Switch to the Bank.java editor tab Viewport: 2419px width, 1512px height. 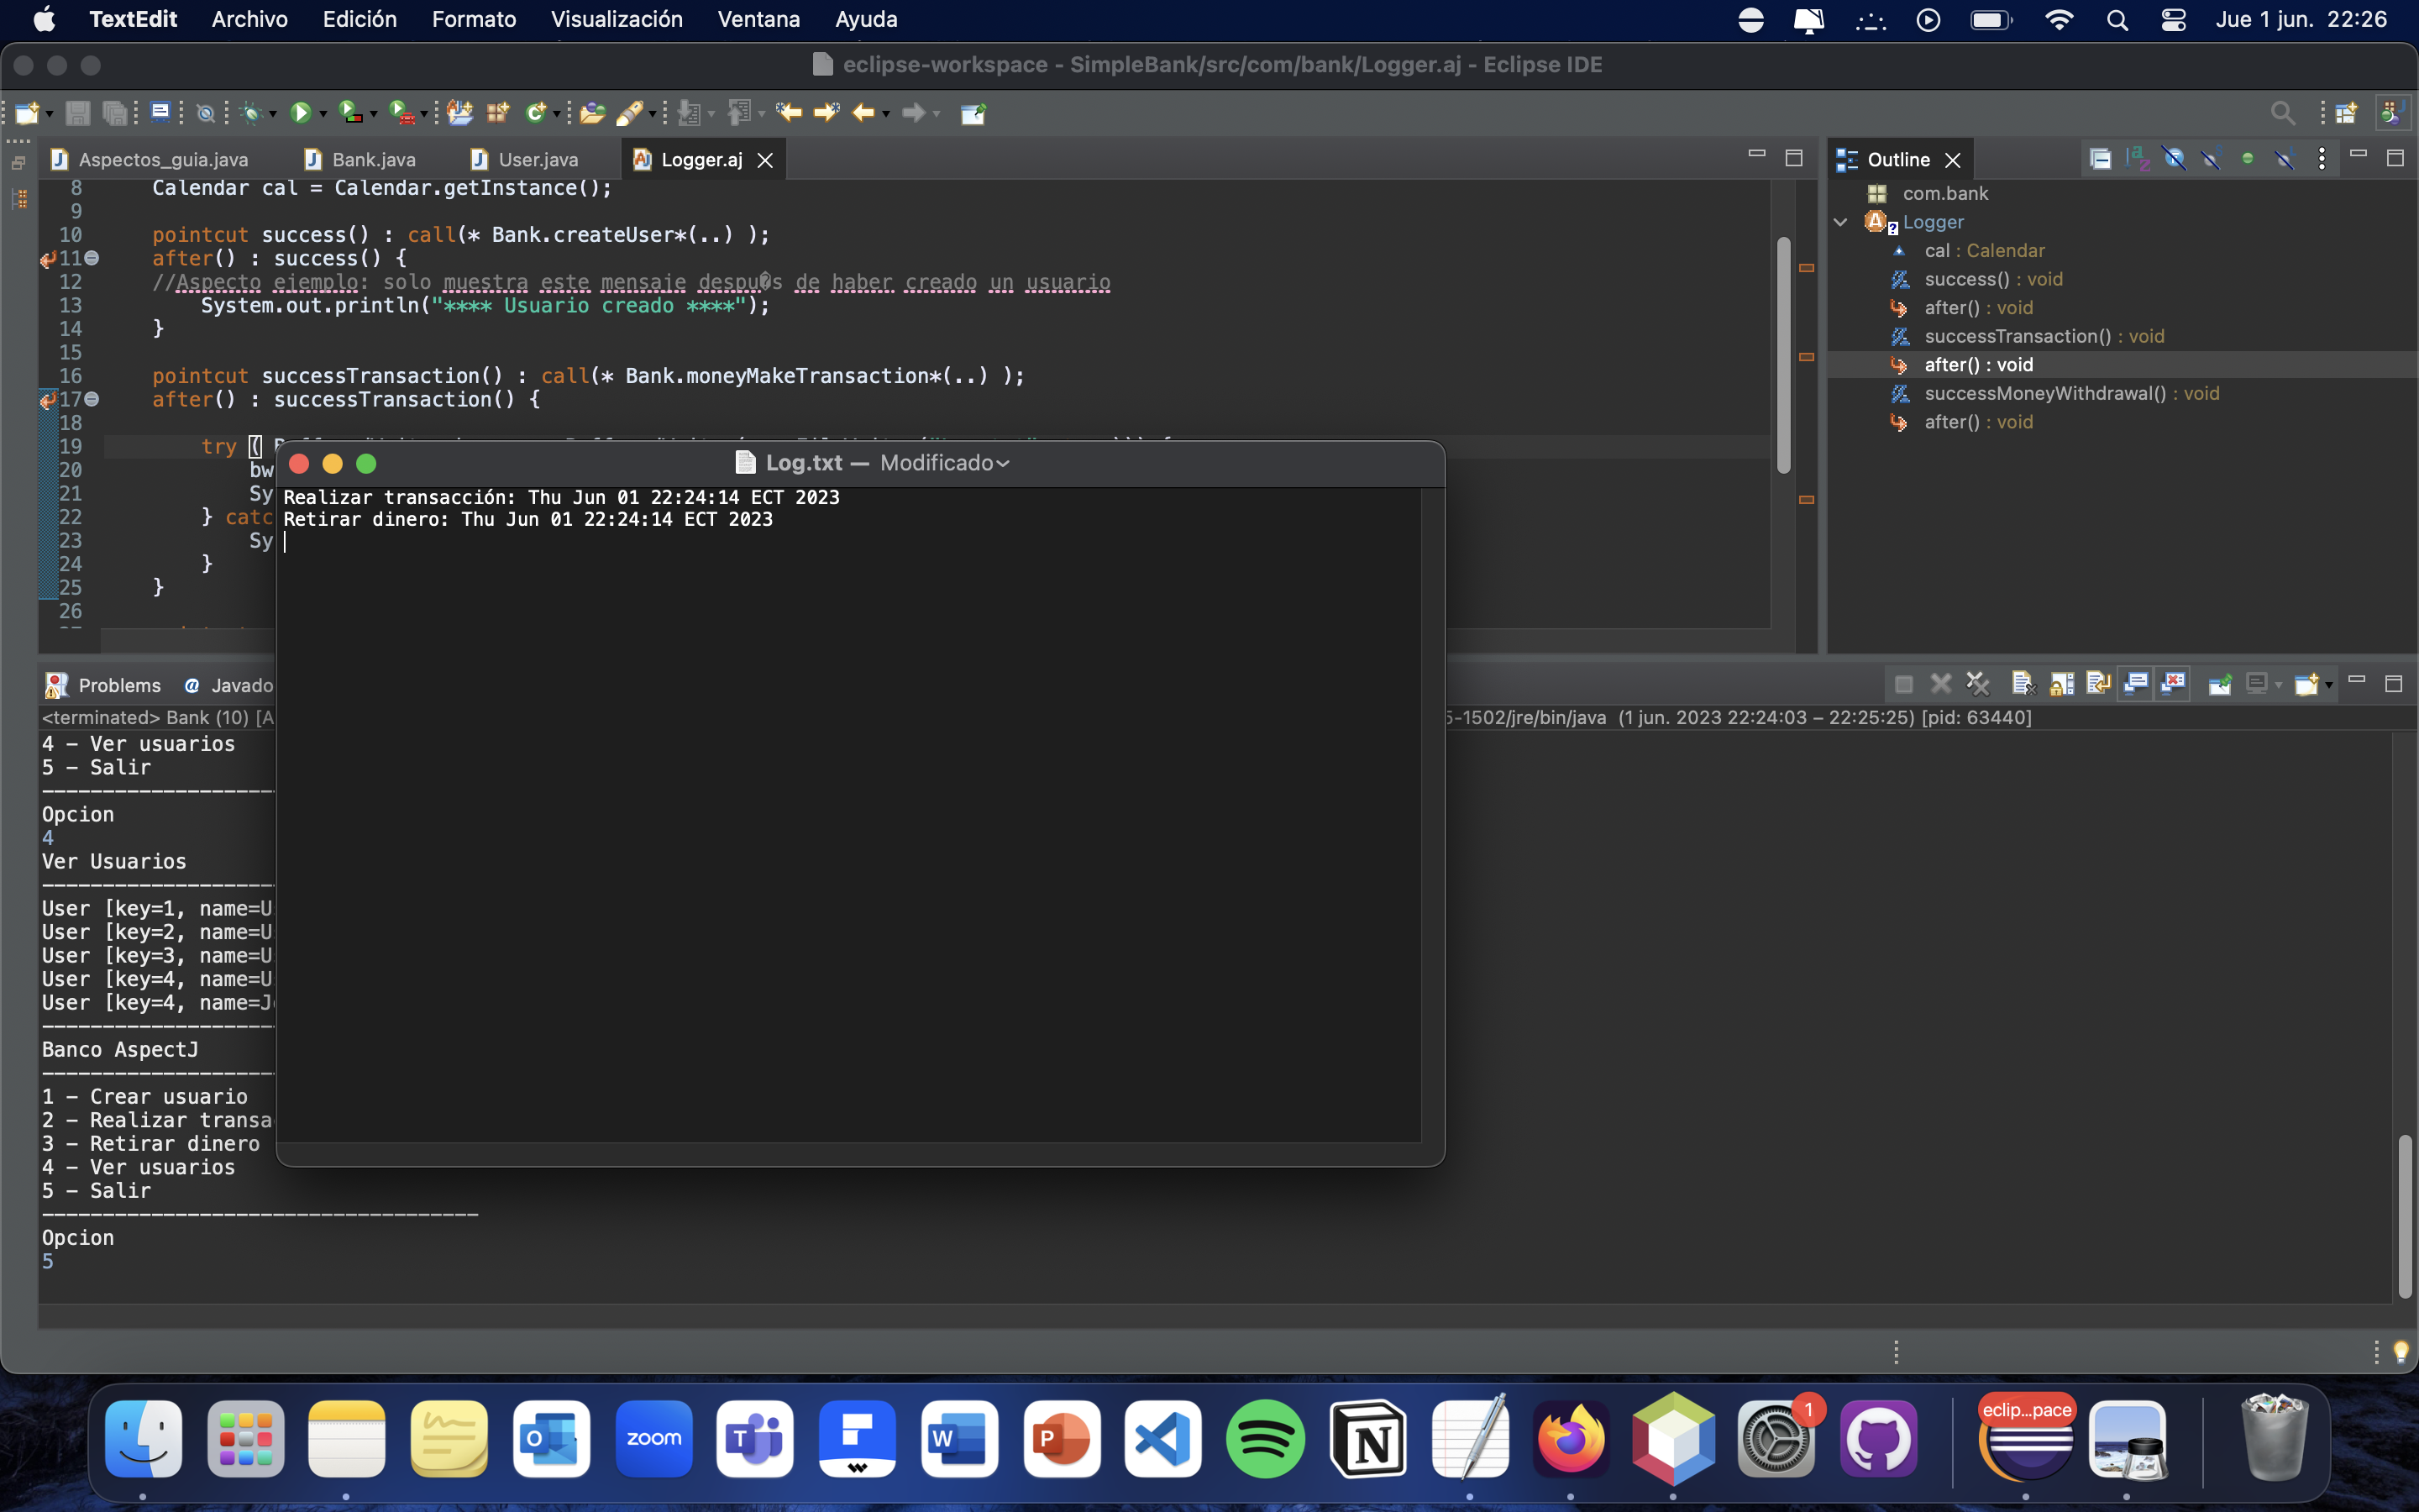[x=373, y=160]
